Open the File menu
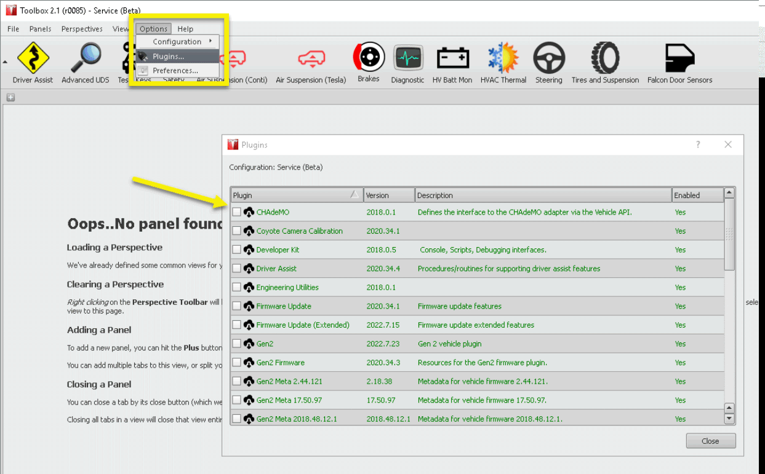Screen dimensions: 765x474 14,29
